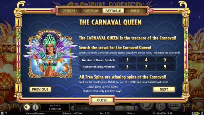
Task: Go to the Previous paytable page
Action: [40, 89]
